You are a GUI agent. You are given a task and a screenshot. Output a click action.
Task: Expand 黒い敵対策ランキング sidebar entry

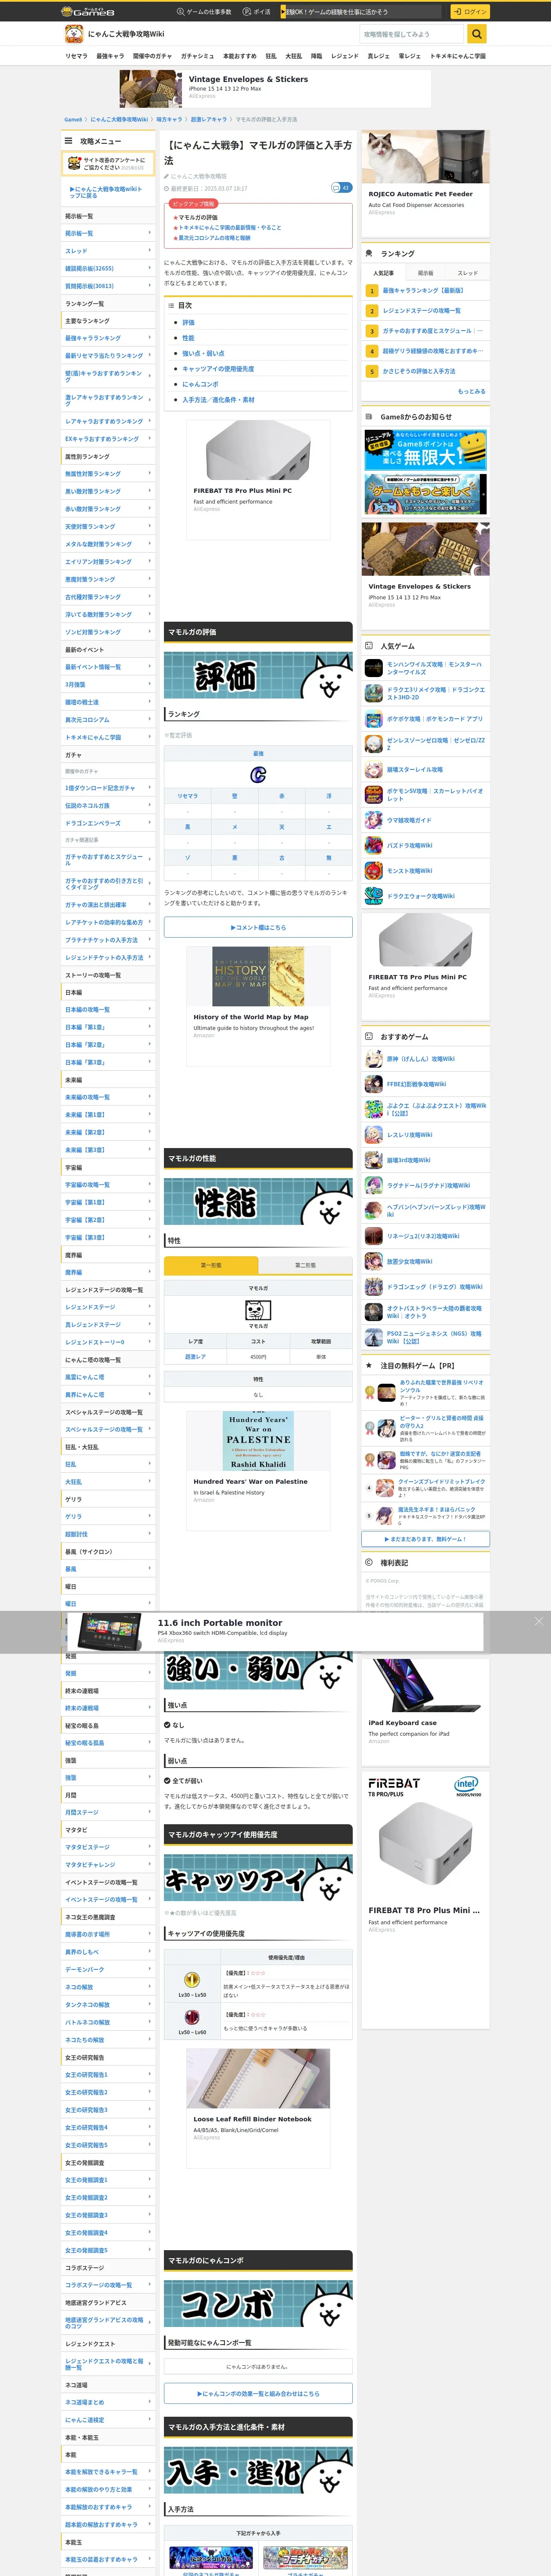pos(108,491)
